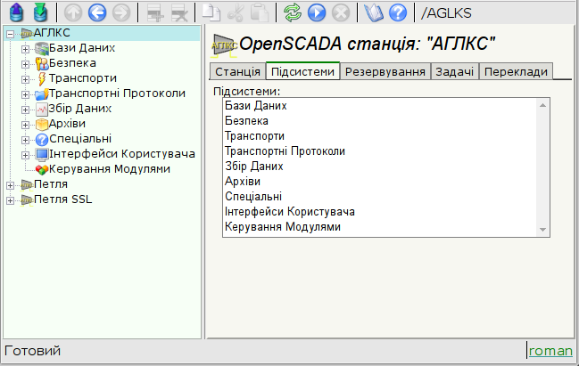Select Керування Модулями in the tree

tap(110, 168)
